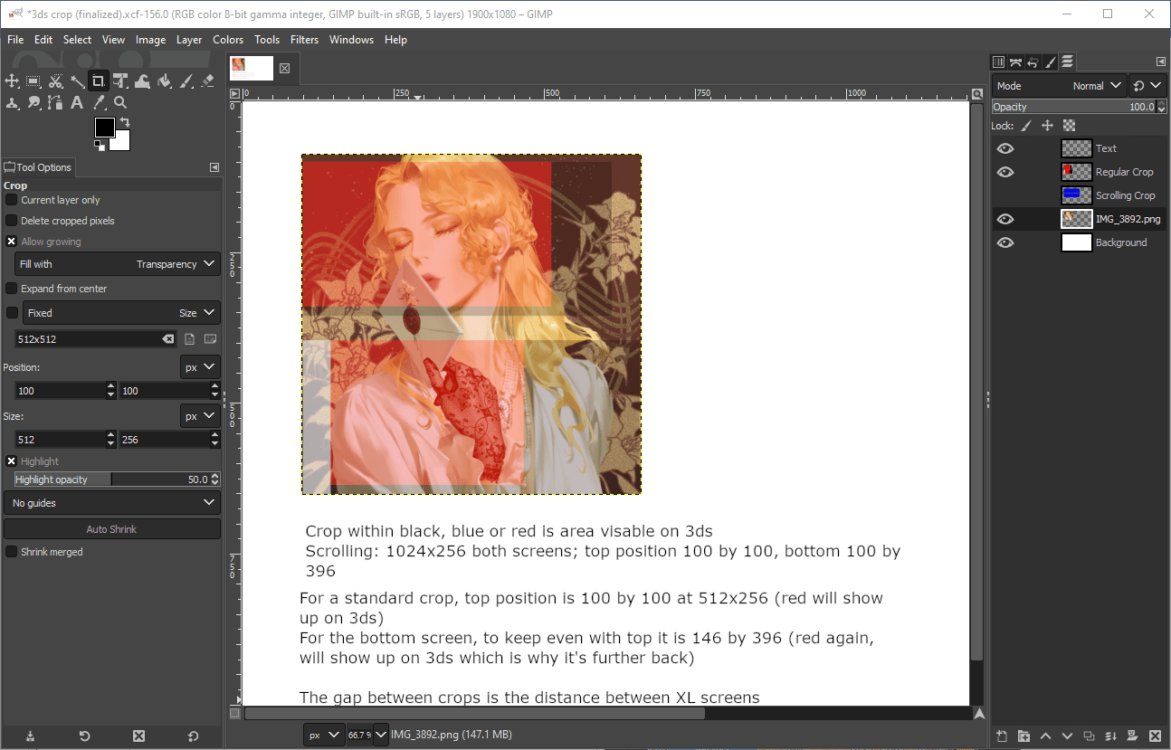The width and height of the screenshot is (1171, 750).
Task: Check Expand from center option
Action: coord(12,289)
